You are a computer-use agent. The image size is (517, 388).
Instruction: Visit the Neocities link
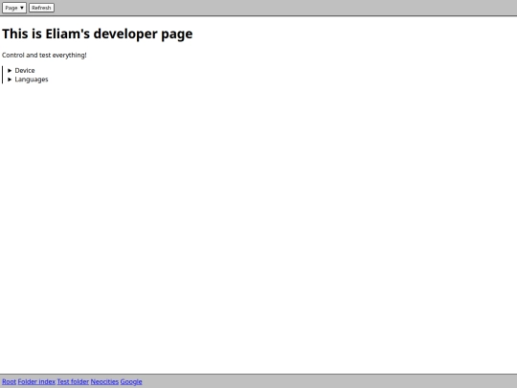[x=104, y=381]
